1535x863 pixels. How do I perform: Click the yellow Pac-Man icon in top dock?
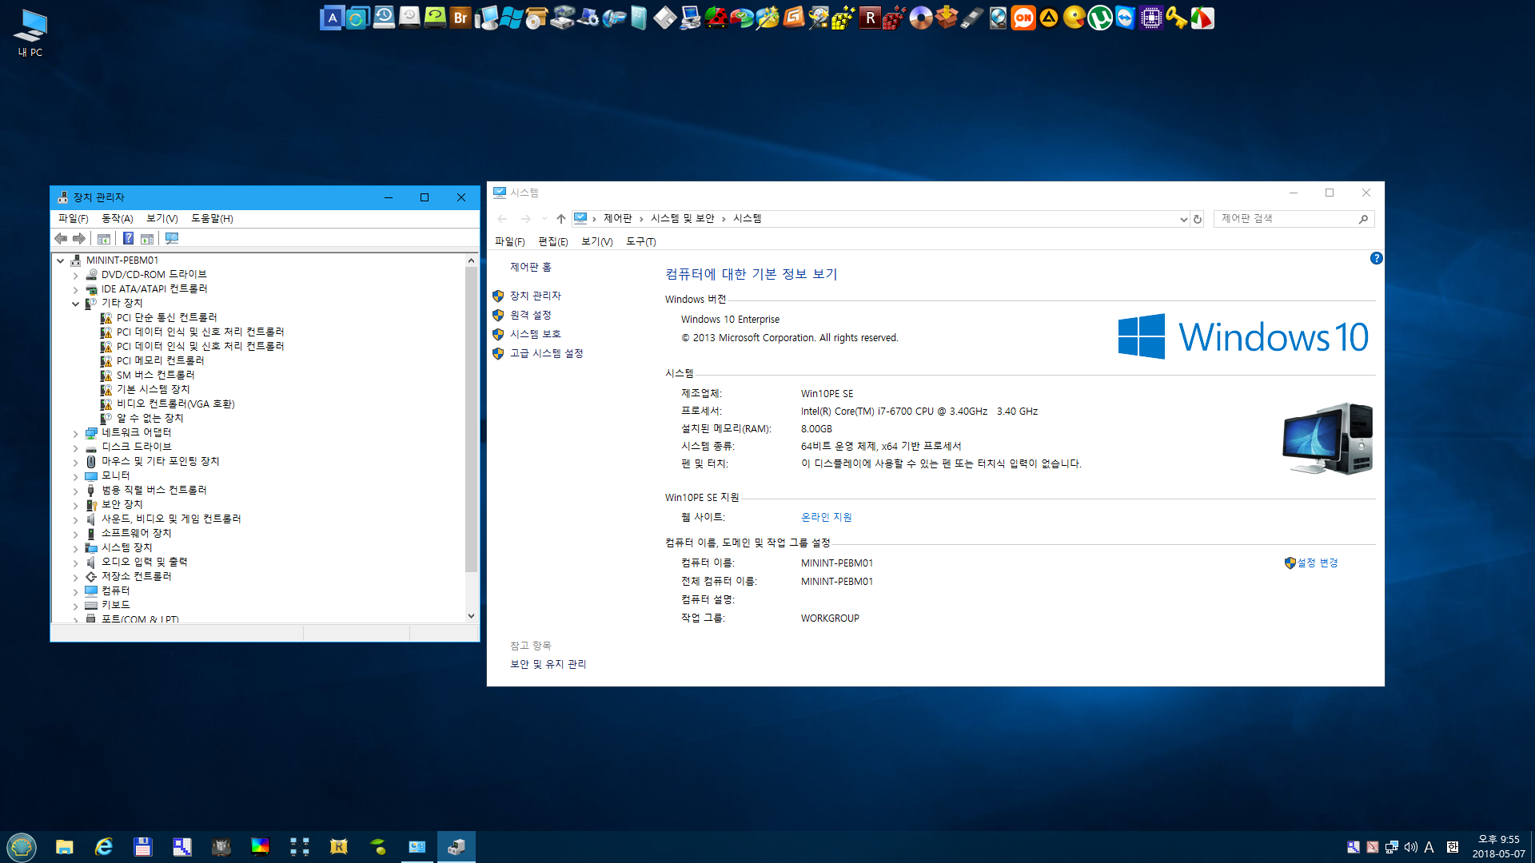(1074, 18)
